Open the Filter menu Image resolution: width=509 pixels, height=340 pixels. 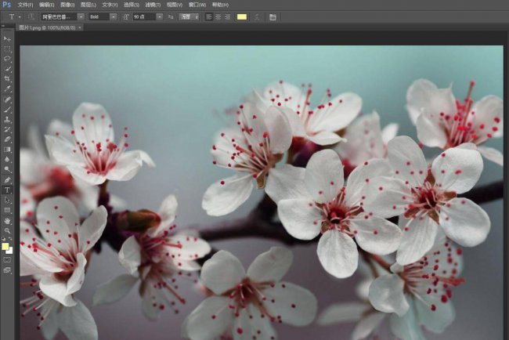153,5
